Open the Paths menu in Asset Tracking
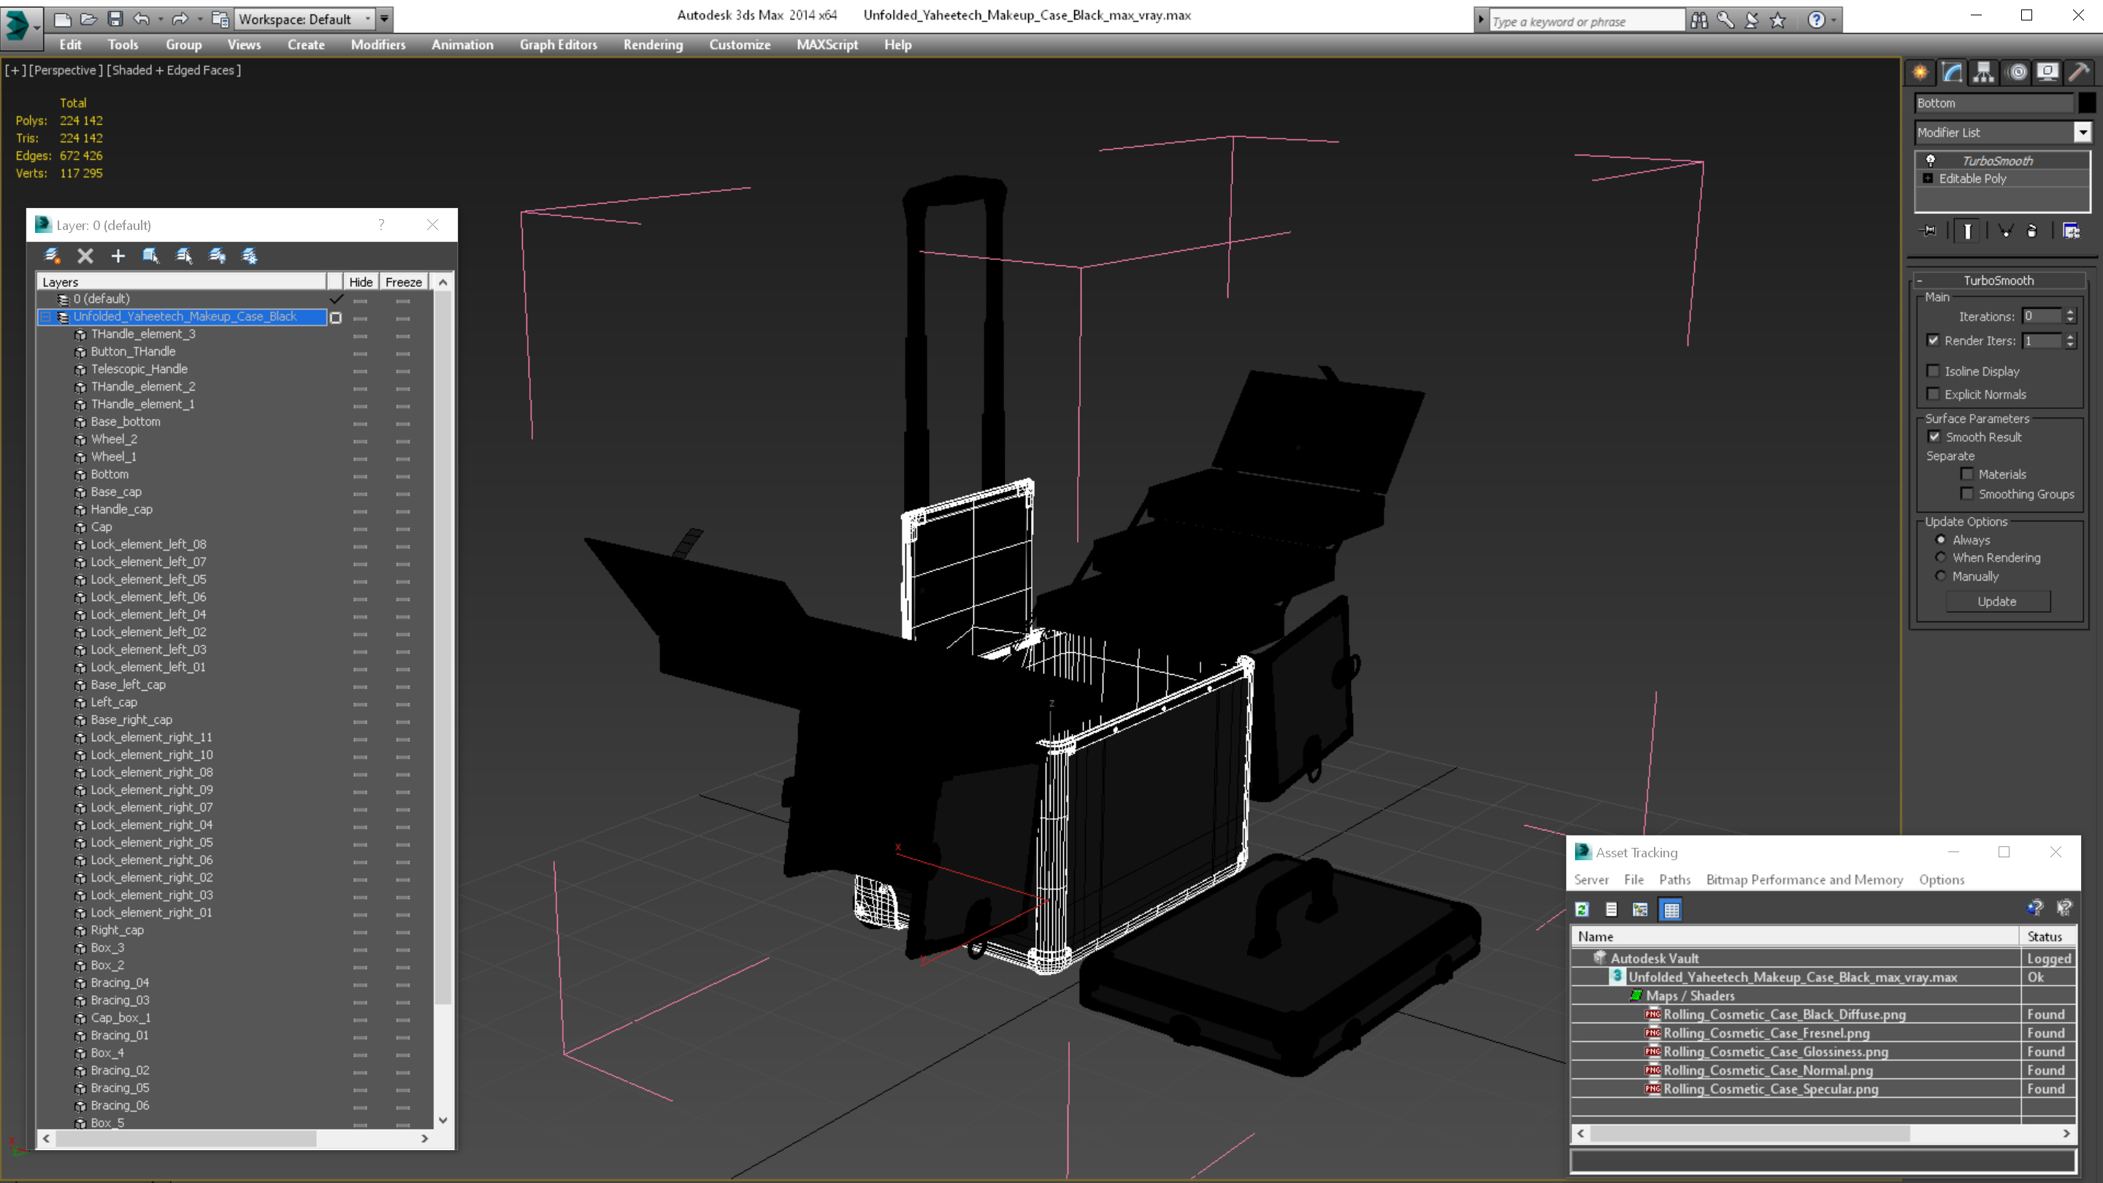The height and width of the screenshot is (1183, 2103). [x=1674, y=879]
